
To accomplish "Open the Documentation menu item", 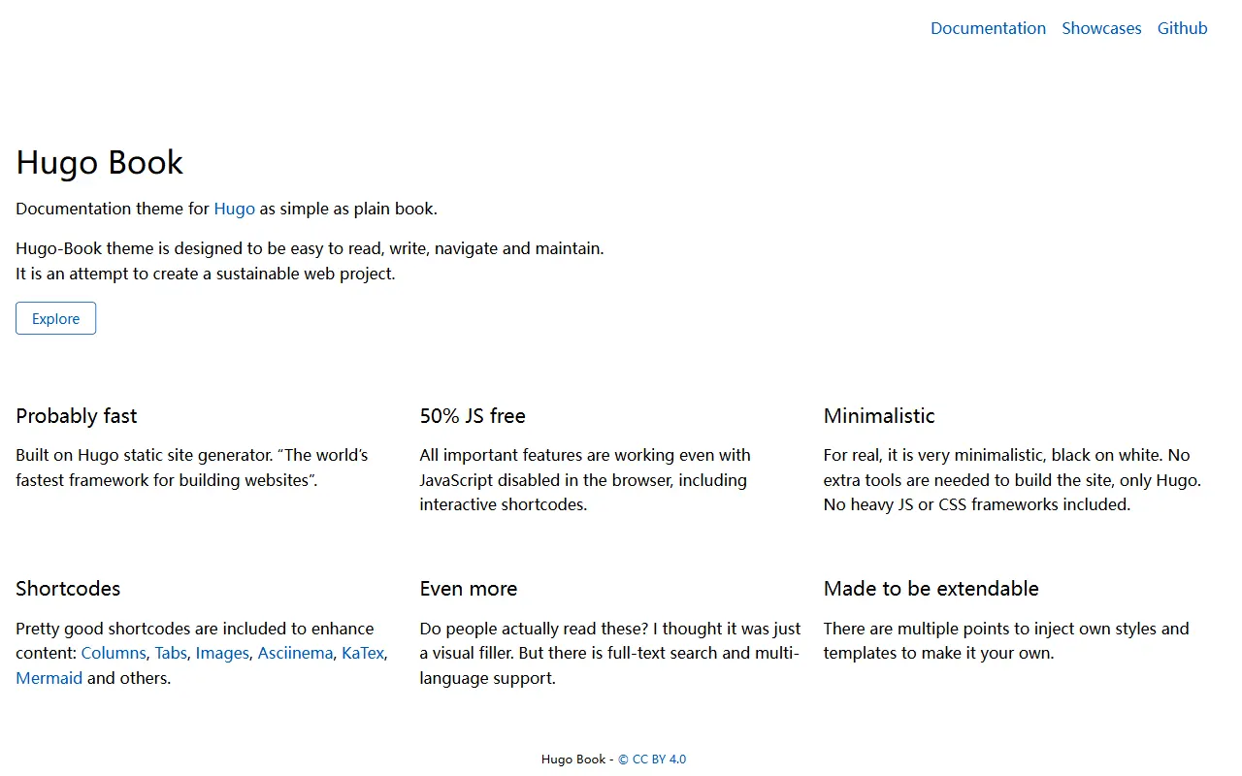I will [988, 28].
